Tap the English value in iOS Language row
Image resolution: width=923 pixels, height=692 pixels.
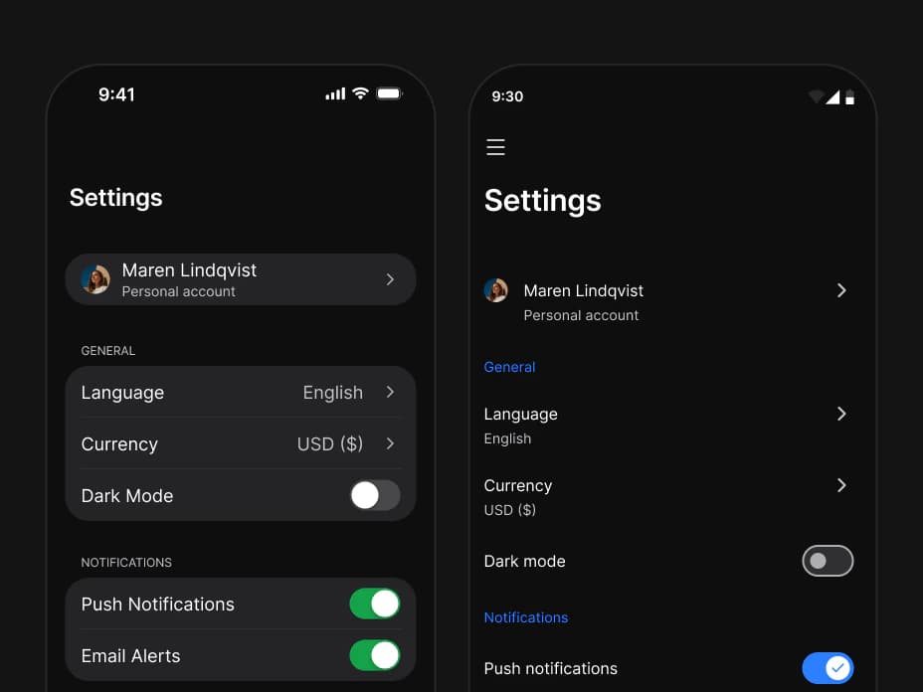(x=332, y=393)
